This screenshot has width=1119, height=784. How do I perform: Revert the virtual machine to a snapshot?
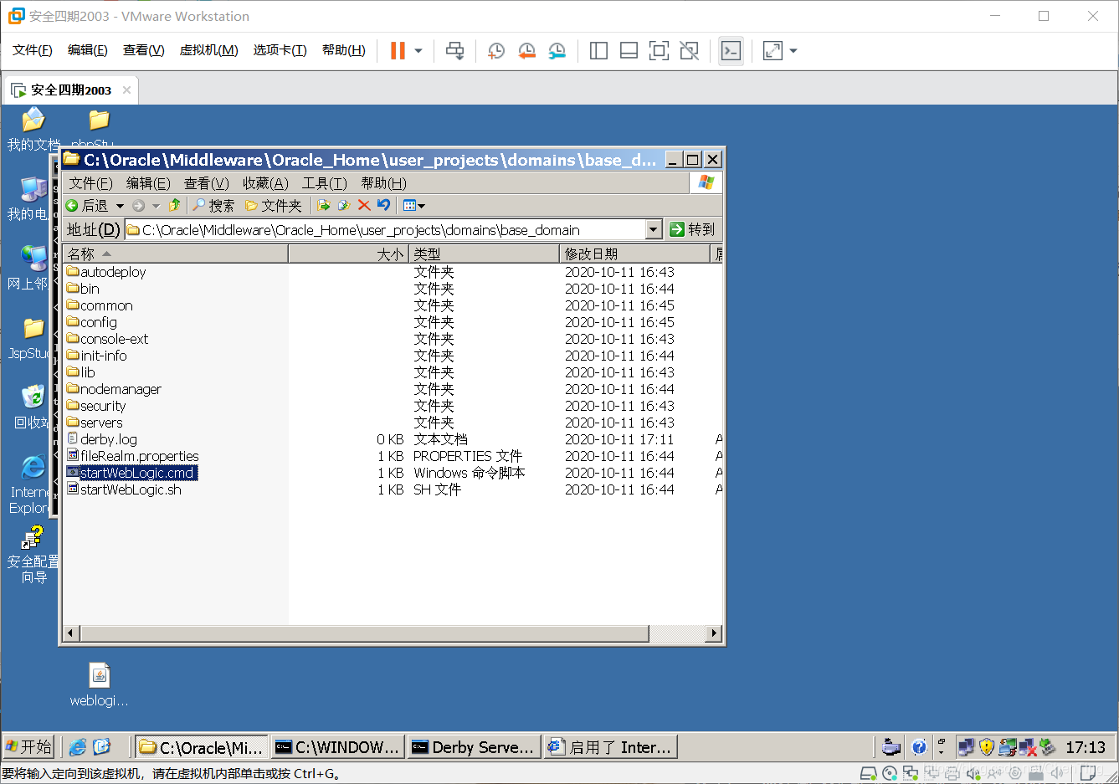coord(526,51)
